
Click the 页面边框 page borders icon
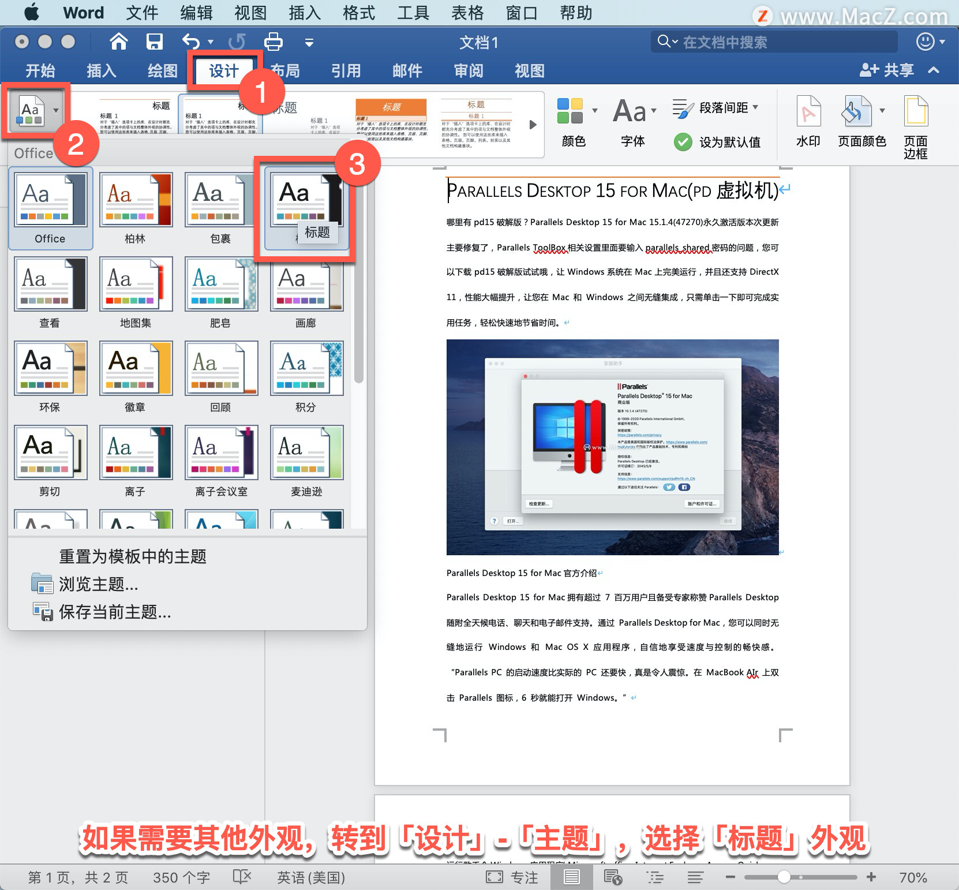[916, 111]
